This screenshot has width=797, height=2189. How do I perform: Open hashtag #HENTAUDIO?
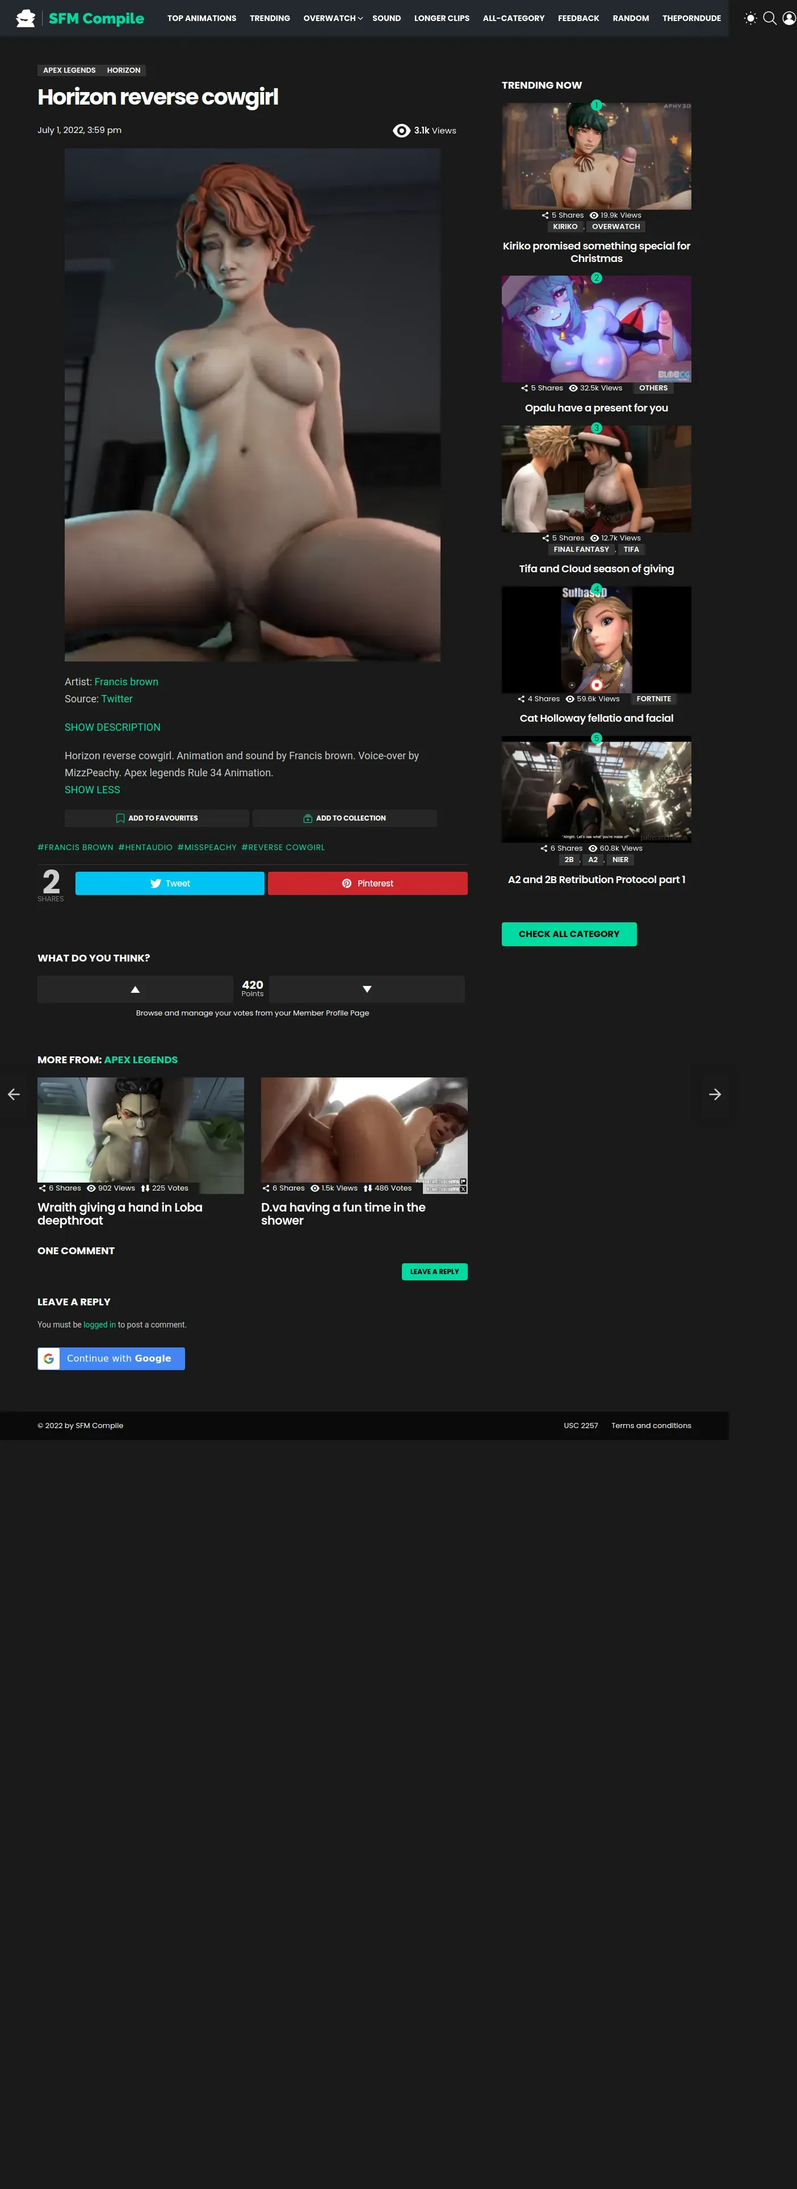point(145,847)
